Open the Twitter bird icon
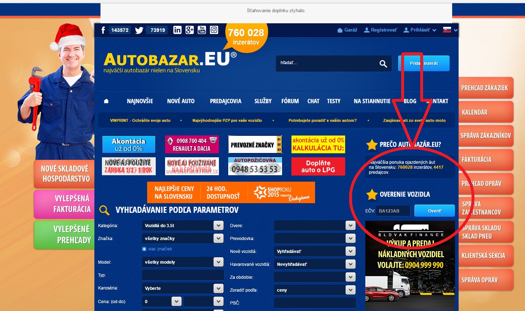The height and width of the screenshot is (311, 525). (139, 30)
